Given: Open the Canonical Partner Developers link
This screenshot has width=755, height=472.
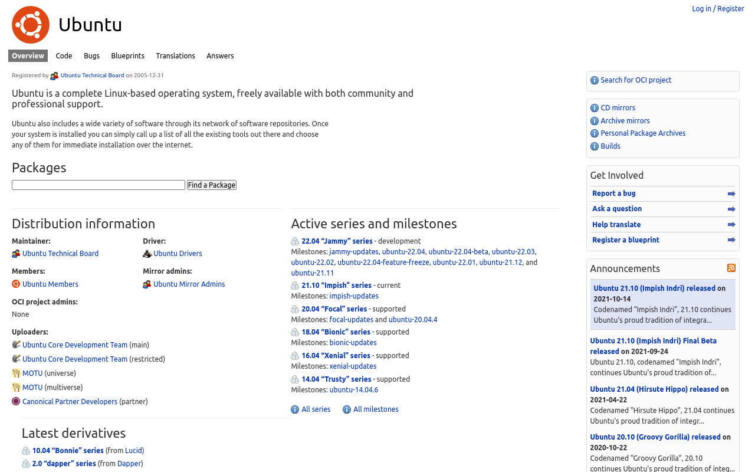Looking at the screenshot, I should coord(70,401).
